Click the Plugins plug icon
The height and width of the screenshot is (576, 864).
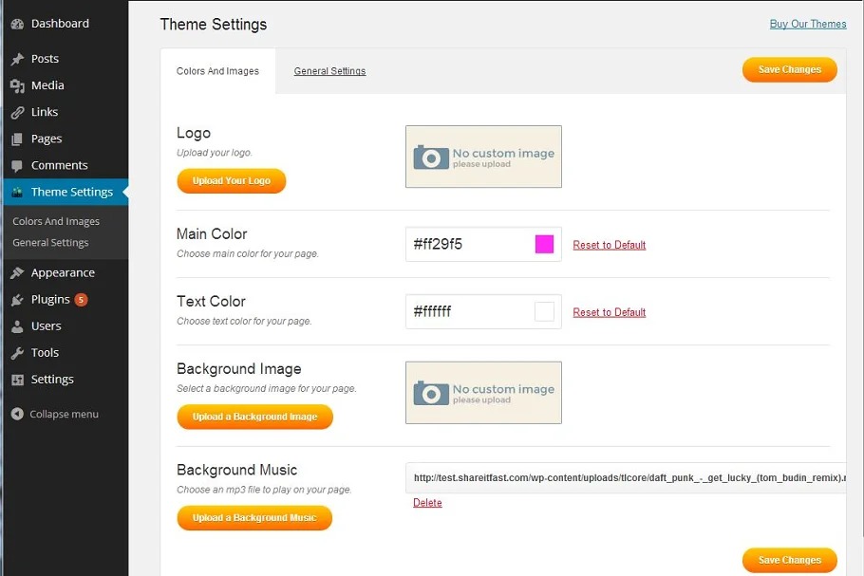pos(17,300)
